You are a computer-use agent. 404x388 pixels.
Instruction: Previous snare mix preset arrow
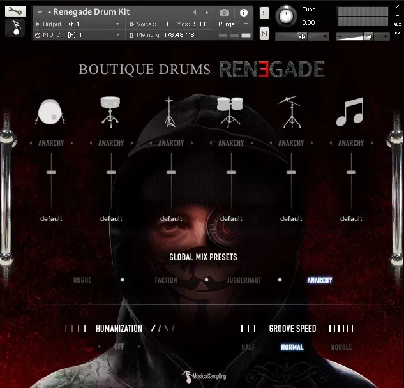[91, 143]
